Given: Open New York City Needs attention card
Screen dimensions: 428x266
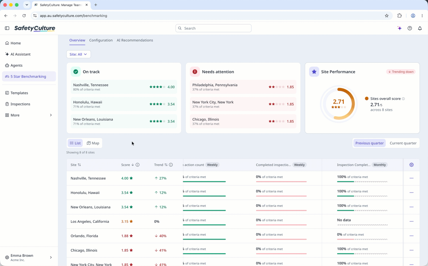Looking at the screenshot, I should (x=243, y=104).
